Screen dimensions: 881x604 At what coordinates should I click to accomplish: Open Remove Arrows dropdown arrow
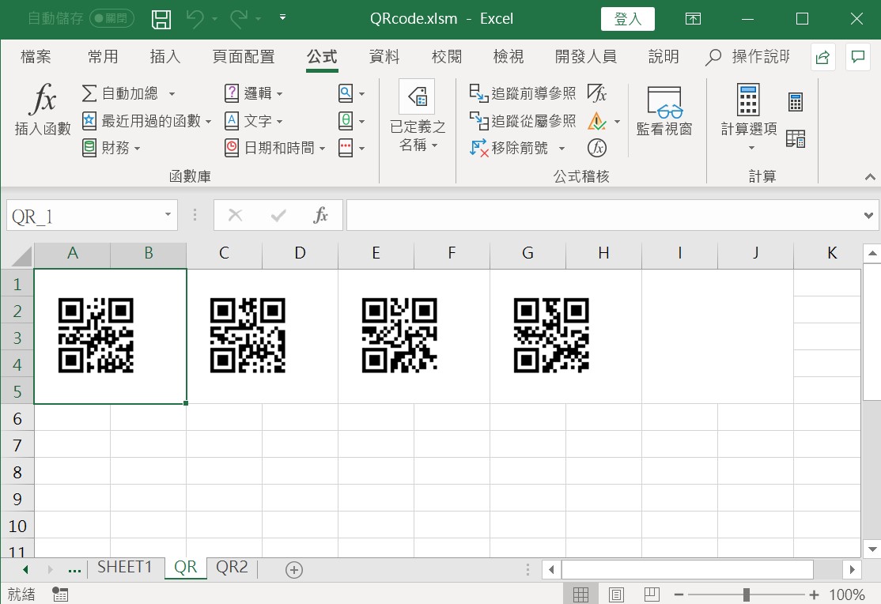pos(561,149)
